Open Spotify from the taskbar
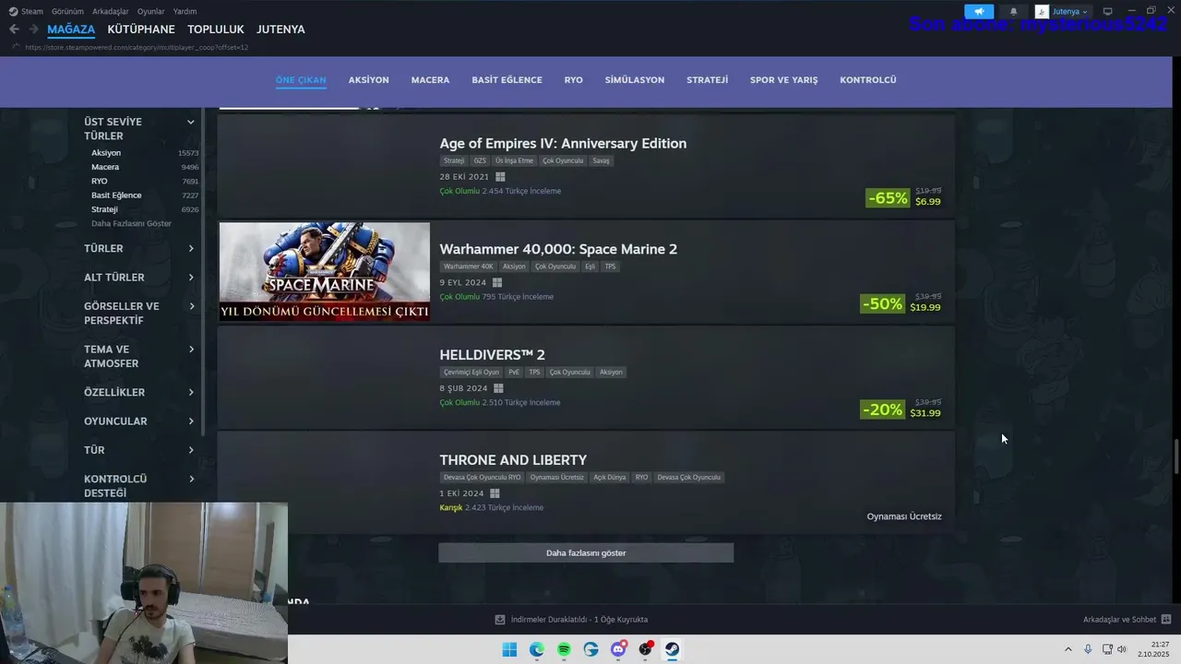This screenshot has width=1181, height=664. [x=564, y=649]
